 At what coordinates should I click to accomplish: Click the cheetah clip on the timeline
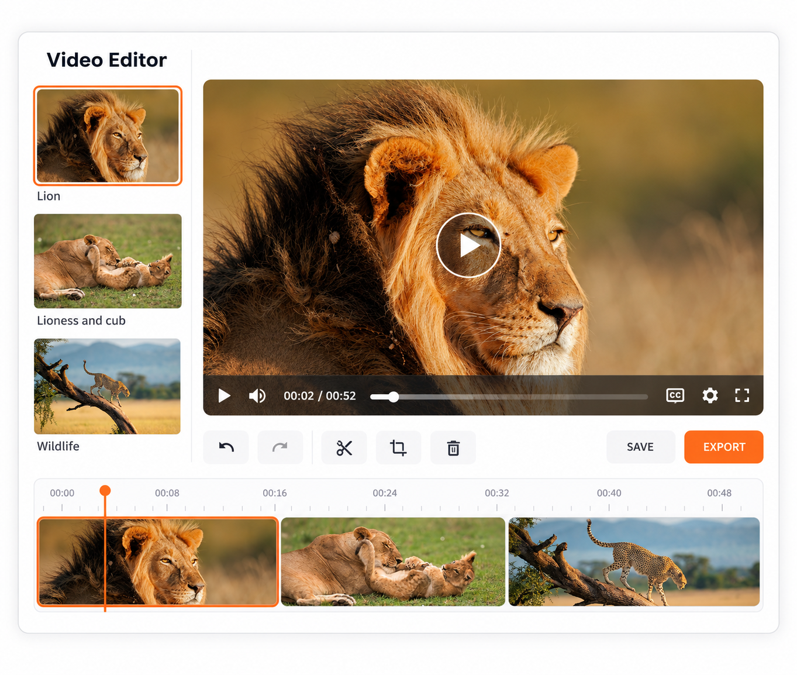click(x=634, y=562)
